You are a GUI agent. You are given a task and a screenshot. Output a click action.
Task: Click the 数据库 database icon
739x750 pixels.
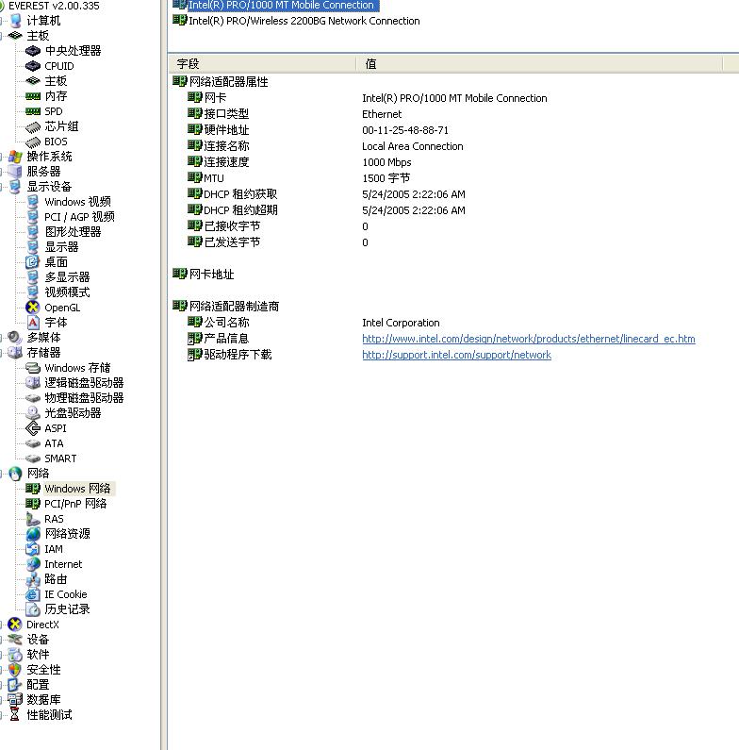tap(15, 700)
